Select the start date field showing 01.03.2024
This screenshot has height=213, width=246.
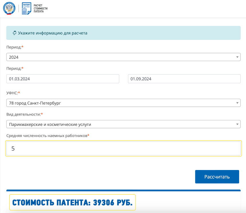[x=63, y=79]
